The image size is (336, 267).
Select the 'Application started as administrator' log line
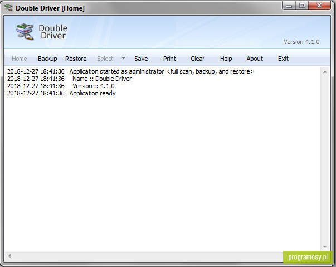131,71
